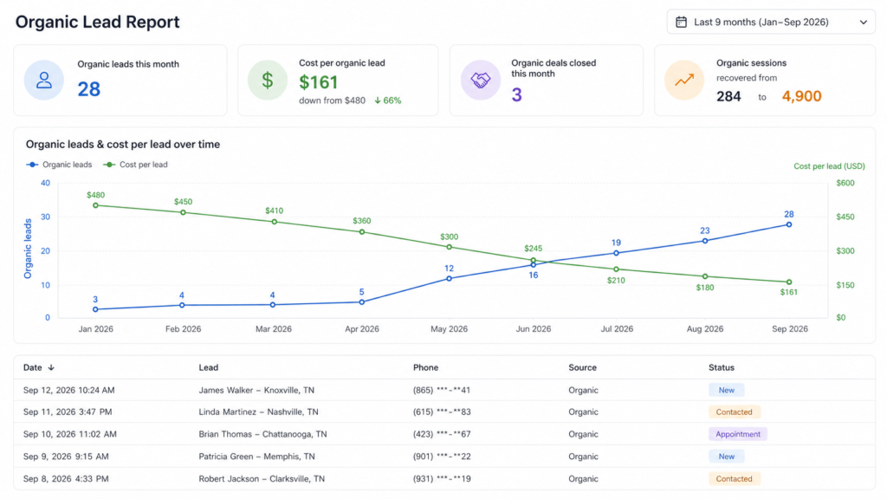This screenshot has width=887, height=499.
Task: Click the person icon on Organic leads card
Action: pos(43,80)
